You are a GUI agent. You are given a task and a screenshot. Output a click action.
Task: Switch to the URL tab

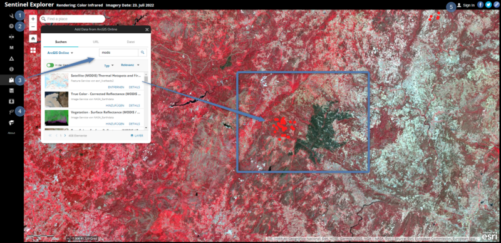96,42
